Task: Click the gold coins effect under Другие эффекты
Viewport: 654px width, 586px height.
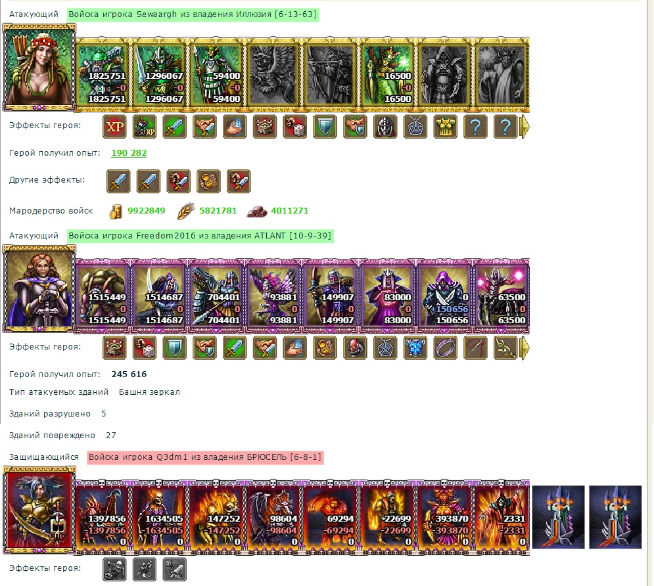Action: click(208, 181)
